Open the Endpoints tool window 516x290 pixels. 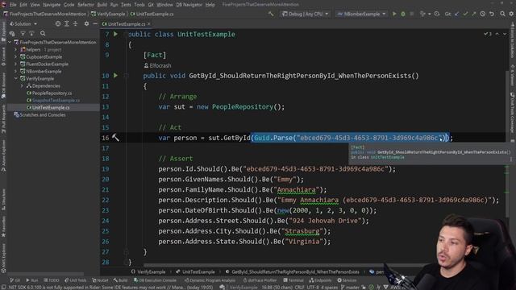(x=320, y=280)
